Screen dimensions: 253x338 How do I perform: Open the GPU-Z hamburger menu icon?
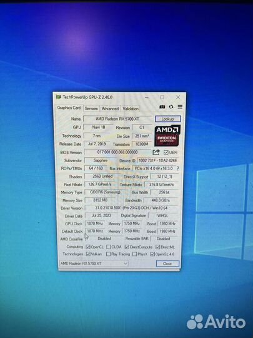coord(180,106)
